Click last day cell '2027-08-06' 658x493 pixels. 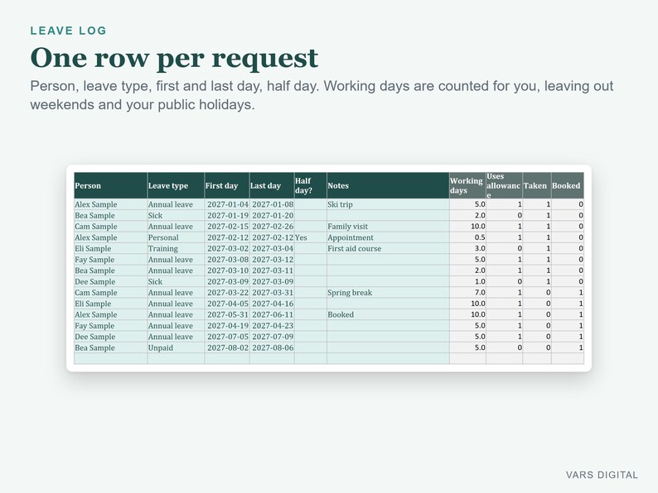coord(272,347)
